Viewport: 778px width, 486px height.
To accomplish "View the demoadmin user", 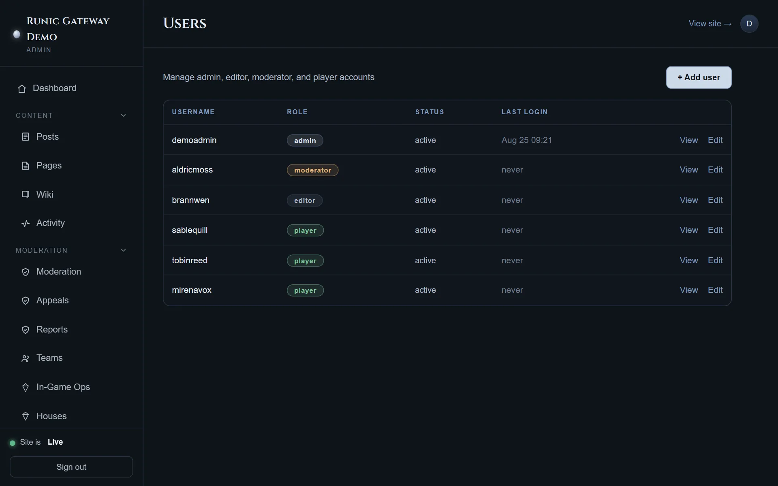I will click(x=688, y=140).
